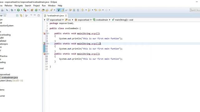Maximize the Package Explorer panel
The width and height of the screenshot is (200, 112).
click(39, 16)
